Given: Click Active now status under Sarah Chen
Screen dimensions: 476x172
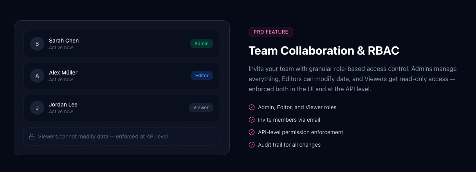Looking at the screenshot, I should (x=61, y=48).
